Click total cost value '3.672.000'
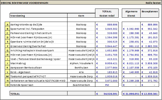 pos(111,81)
